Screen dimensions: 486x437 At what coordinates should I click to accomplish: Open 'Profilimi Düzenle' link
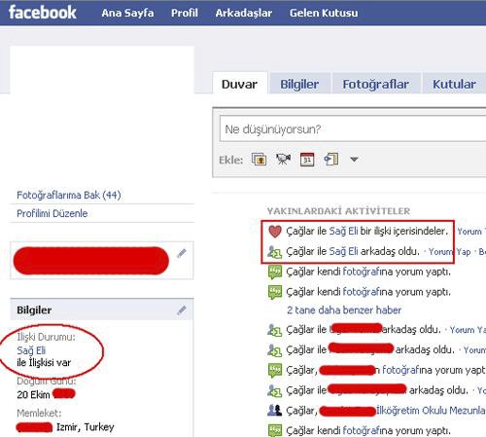point(52,213)
